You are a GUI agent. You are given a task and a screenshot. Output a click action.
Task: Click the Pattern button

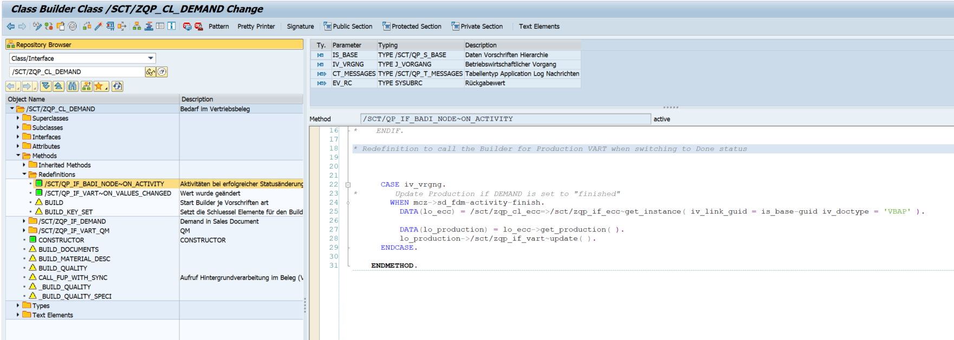pyautogui.click(x=218, y=26)
